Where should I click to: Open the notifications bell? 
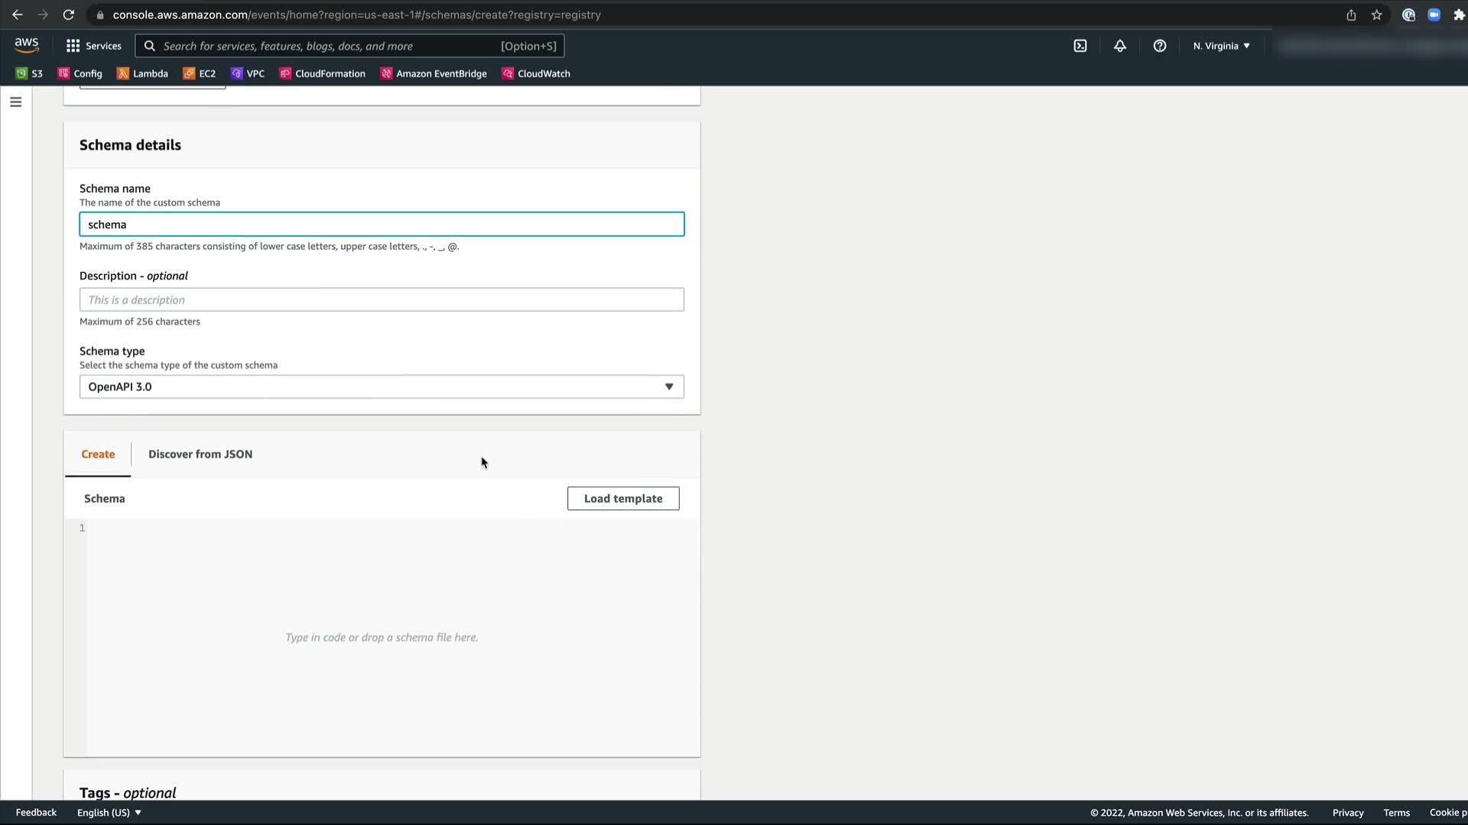[x=1120, y=46]
